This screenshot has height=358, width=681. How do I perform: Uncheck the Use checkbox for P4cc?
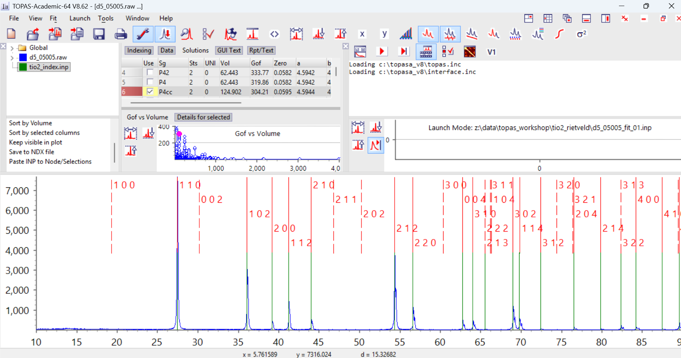150,92
